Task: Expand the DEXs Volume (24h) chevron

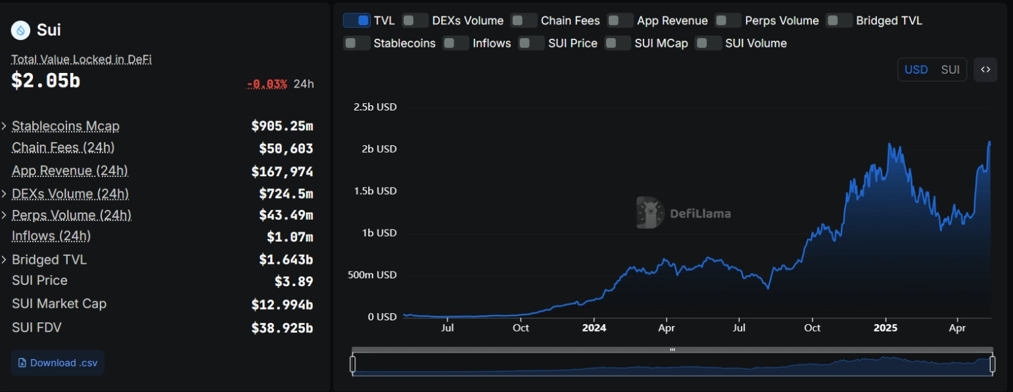Action: (x=5, y=194)
